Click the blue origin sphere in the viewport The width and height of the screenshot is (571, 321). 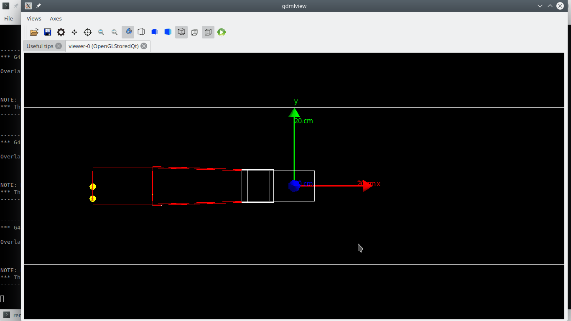[x=295, y=185]
